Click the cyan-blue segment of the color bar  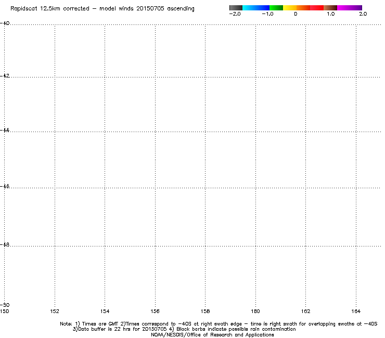(256, 8)
